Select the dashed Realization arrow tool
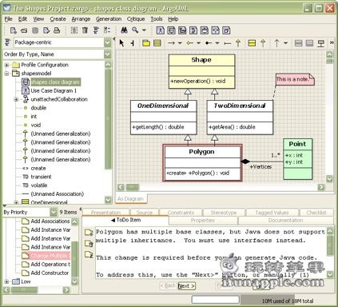This screenshot has height=307, width=338. pyautogui.click(x=263, y=43)
